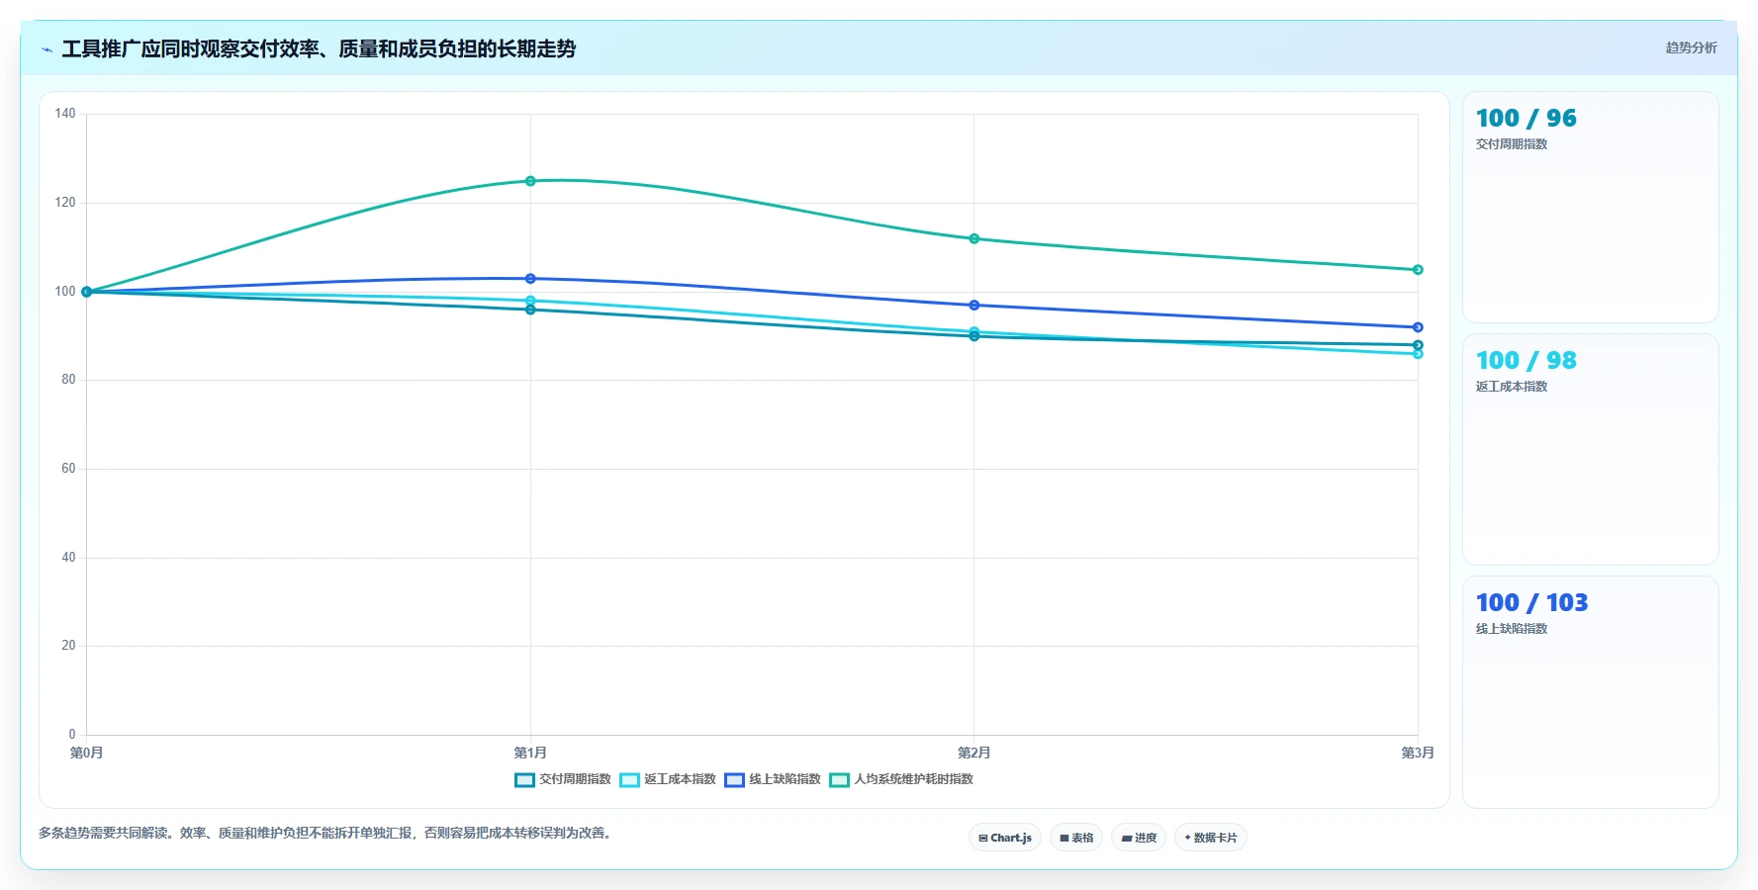Image resolution: width=1758 pixels, height=890 pixels.
Task: Click the 第1月 x-axis label
Action: tap(530, 754)
